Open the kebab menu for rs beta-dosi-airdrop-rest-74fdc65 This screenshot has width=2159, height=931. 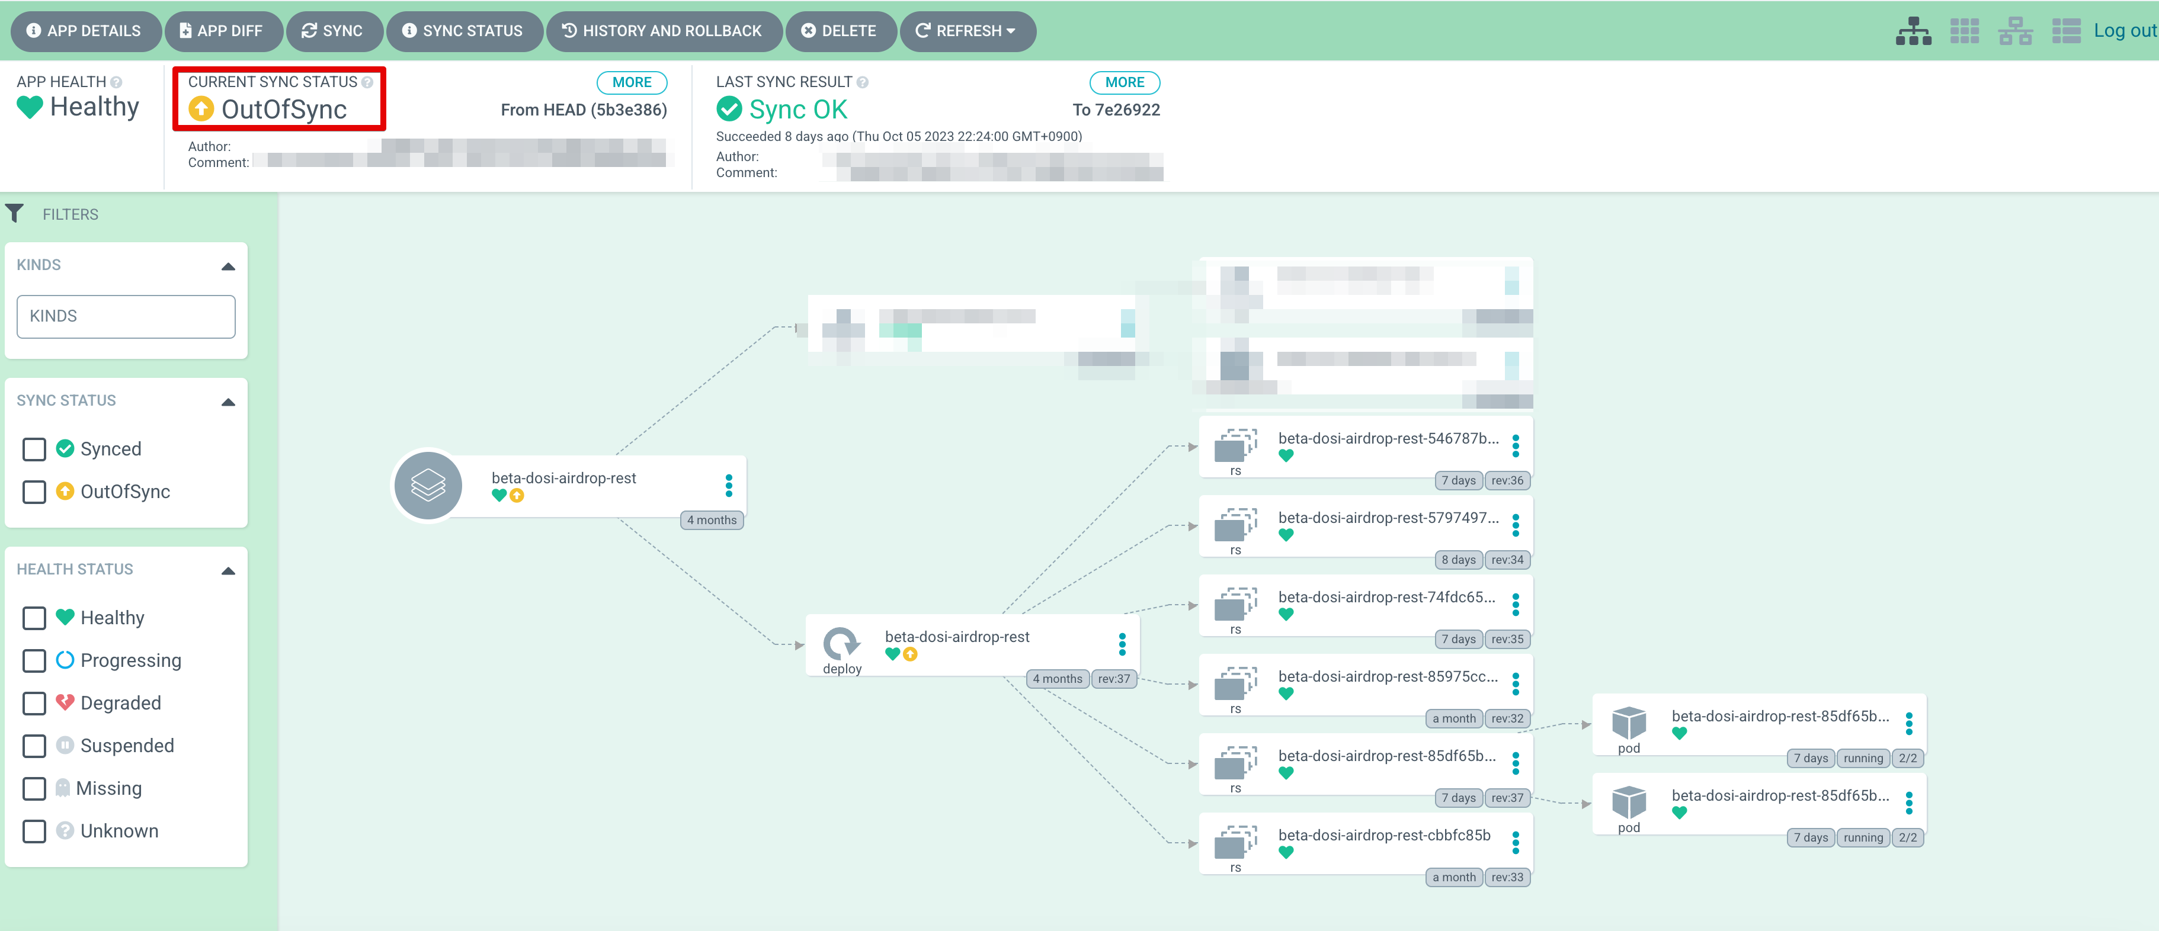(x=1516, y=604)
